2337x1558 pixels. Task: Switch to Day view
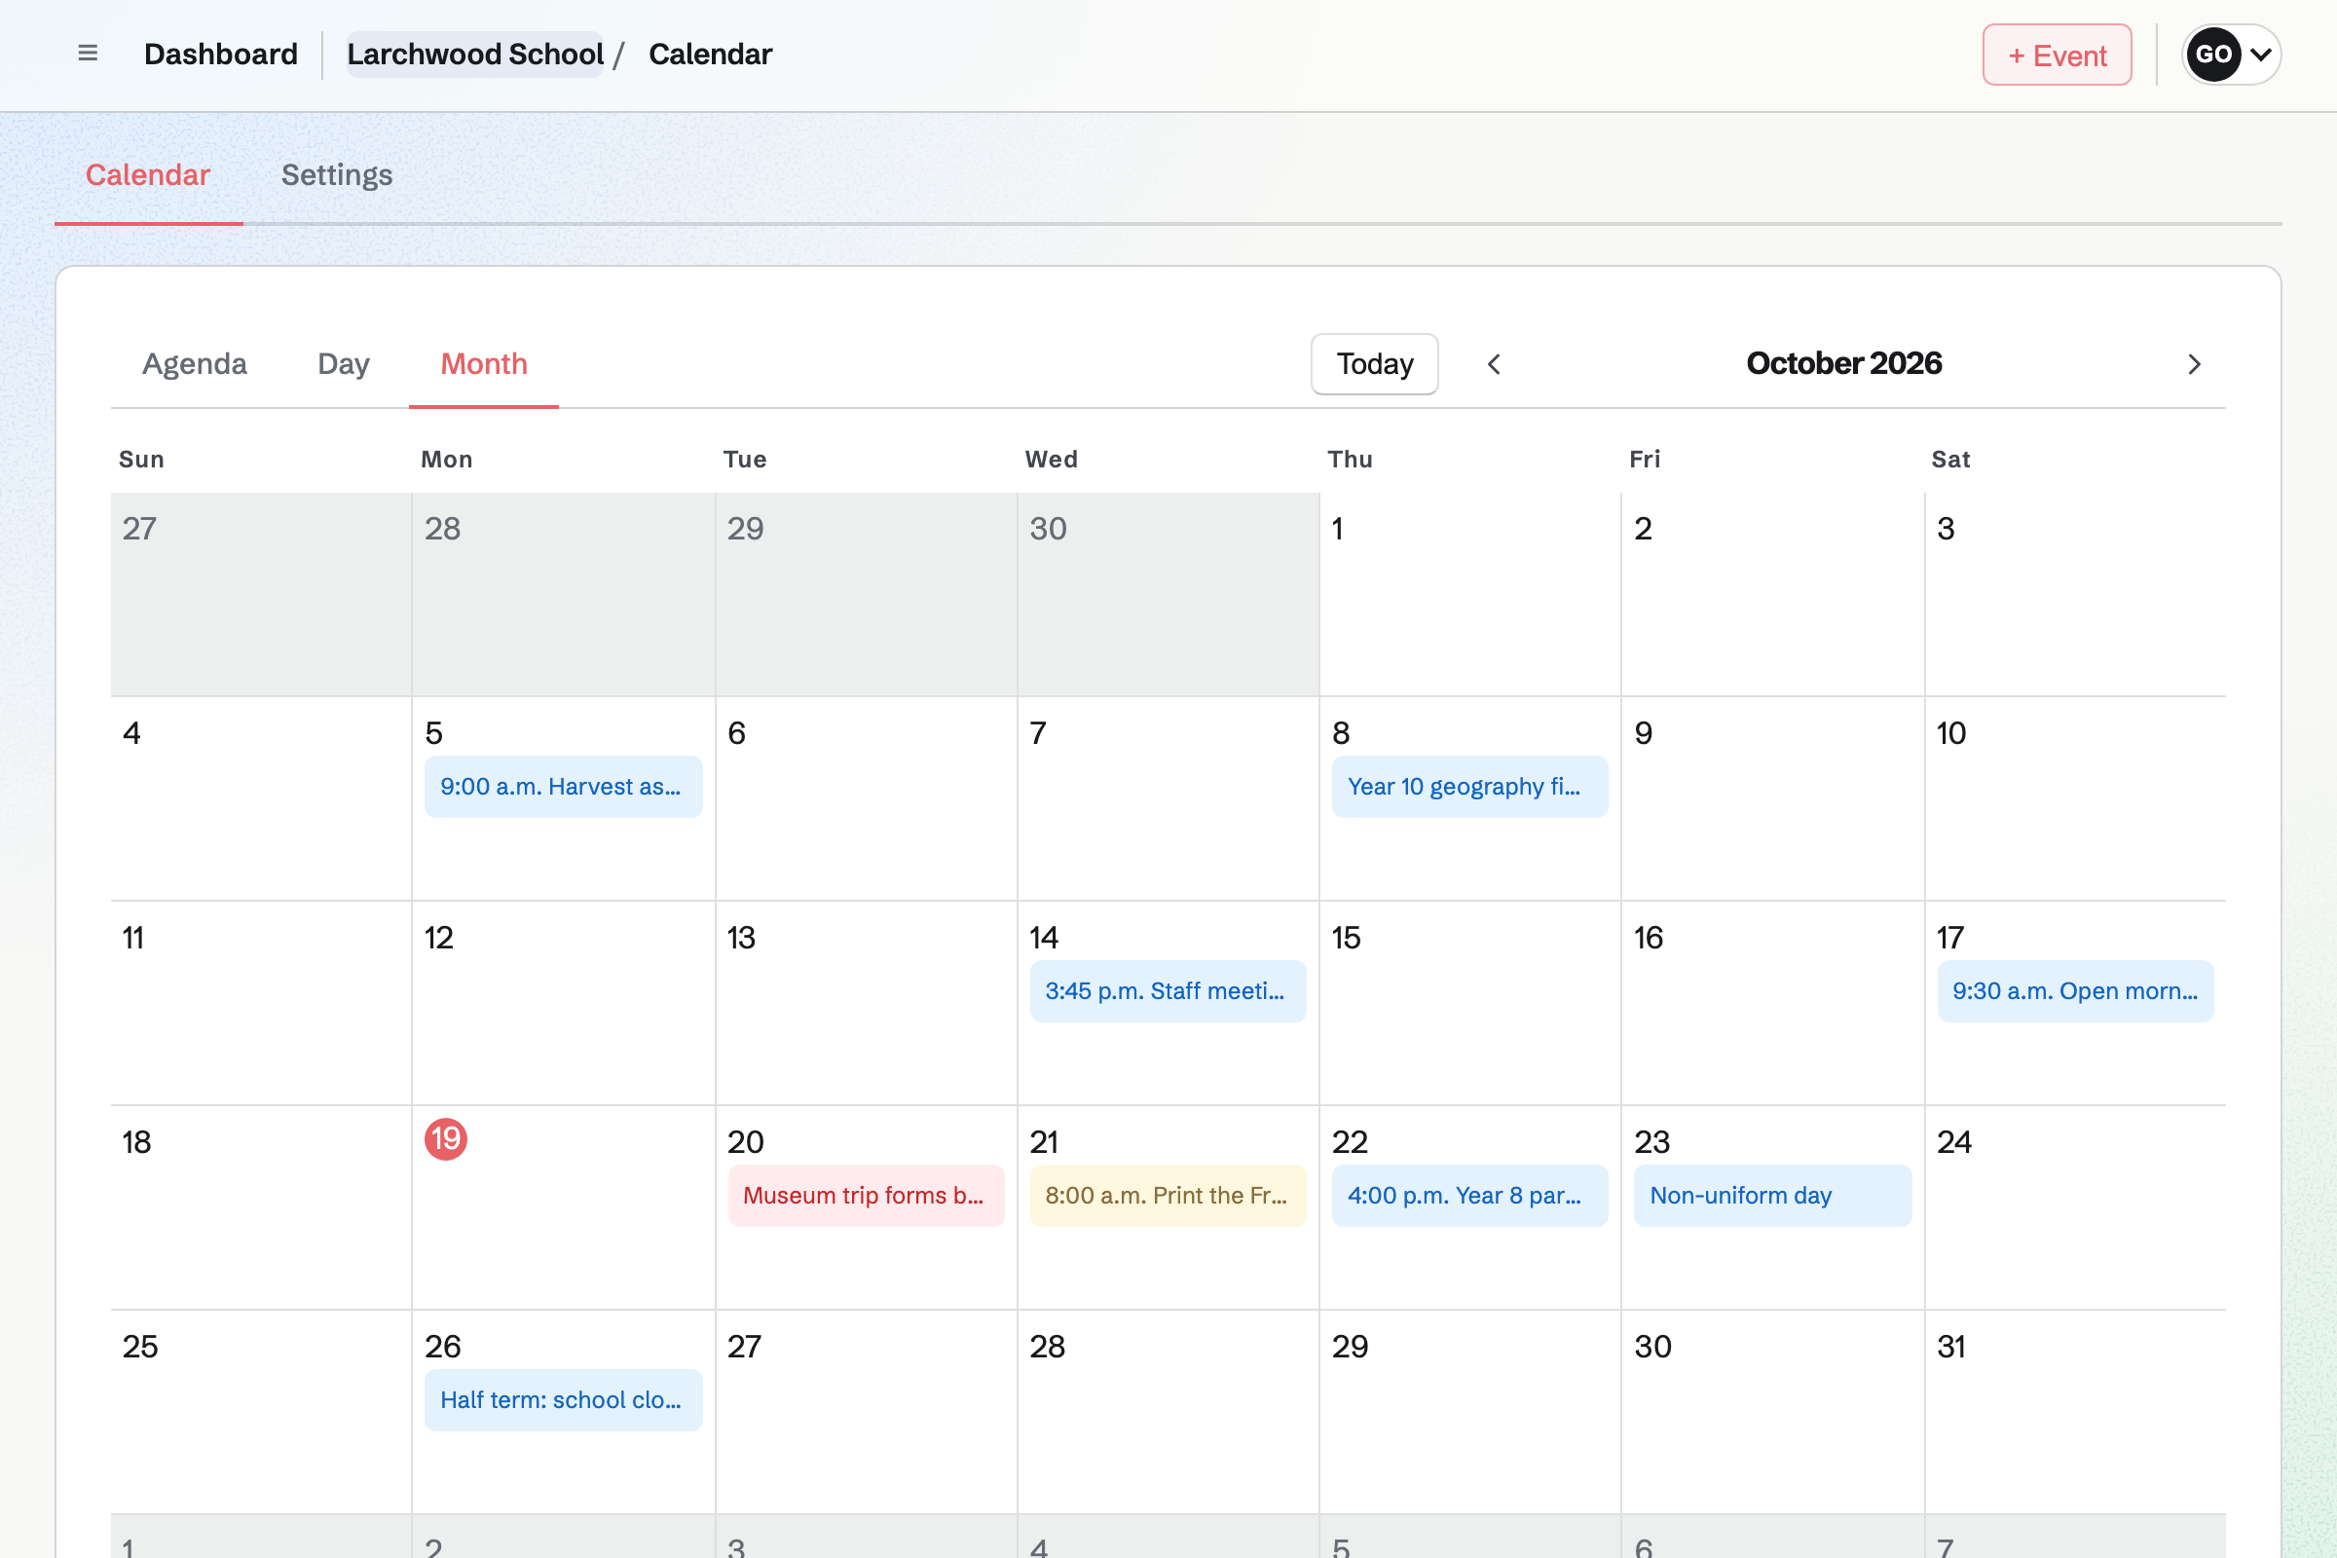tap(343, 363)
